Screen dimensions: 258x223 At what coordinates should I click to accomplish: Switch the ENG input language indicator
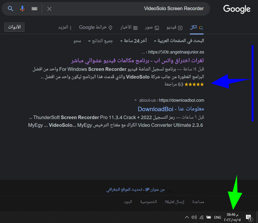tap(218, 217)
